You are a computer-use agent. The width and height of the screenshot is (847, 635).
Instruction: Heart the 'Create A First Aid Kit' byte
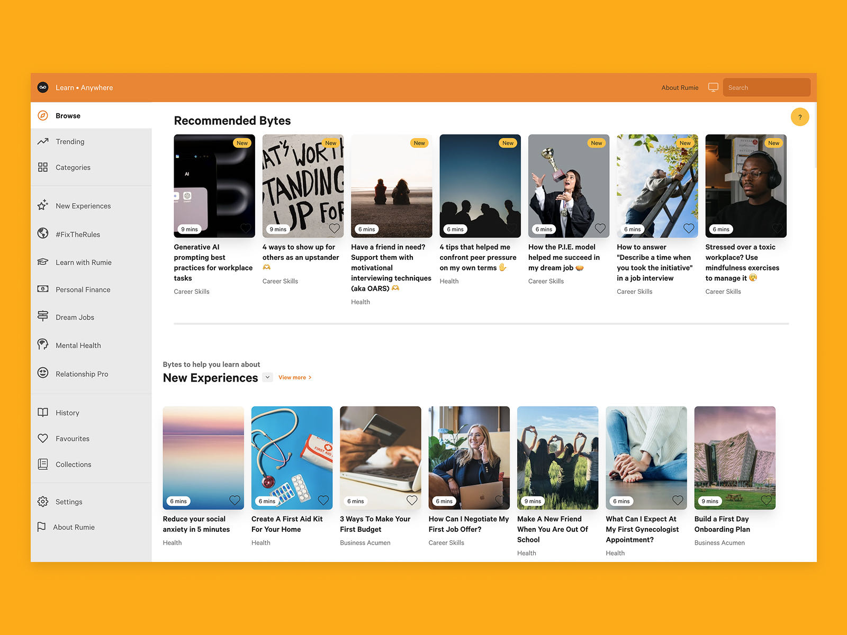click(x=323, y=500)
